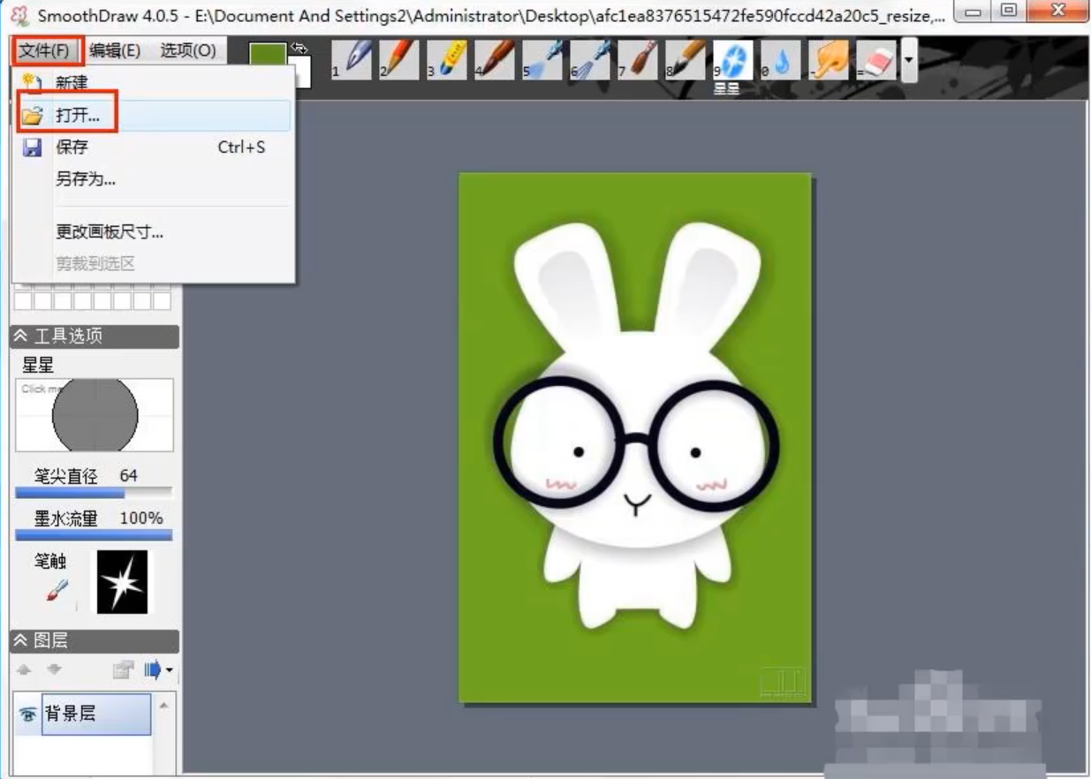The image size is (1091, 779).
Task: Open the 编辑(E) menu
Action: (115, 50)
